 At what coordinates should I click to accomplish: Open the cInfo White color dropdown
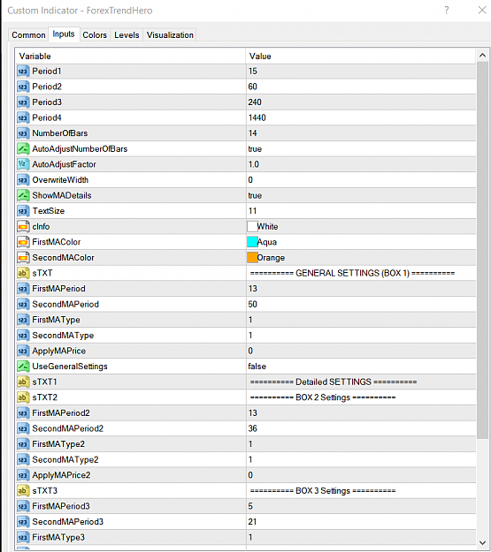click(361, 227)
